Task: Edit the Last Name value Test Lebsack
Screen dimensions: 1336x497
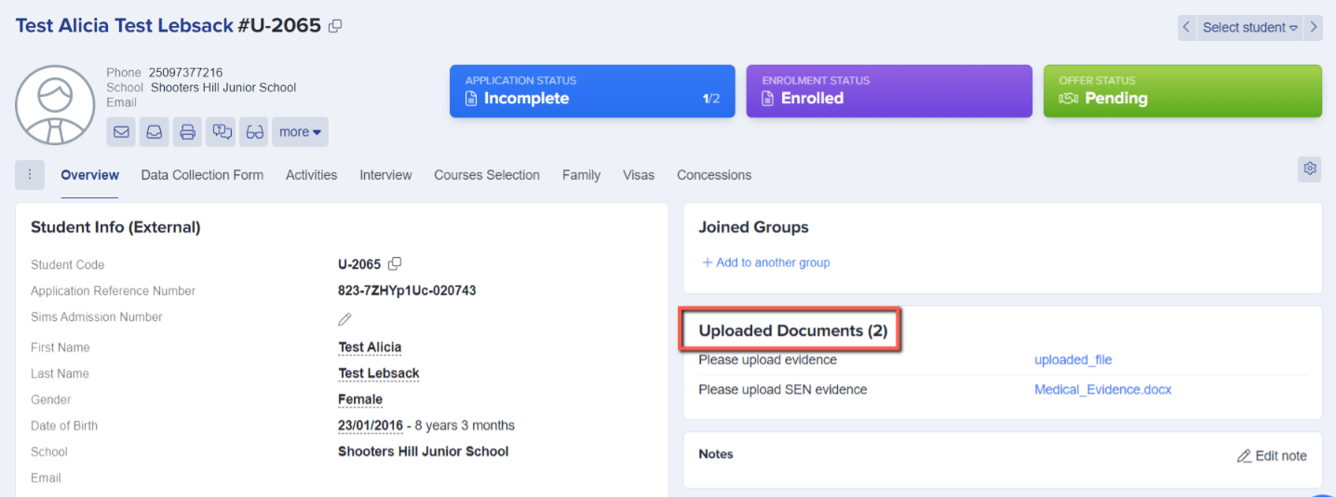Action: tap(379, 373)
